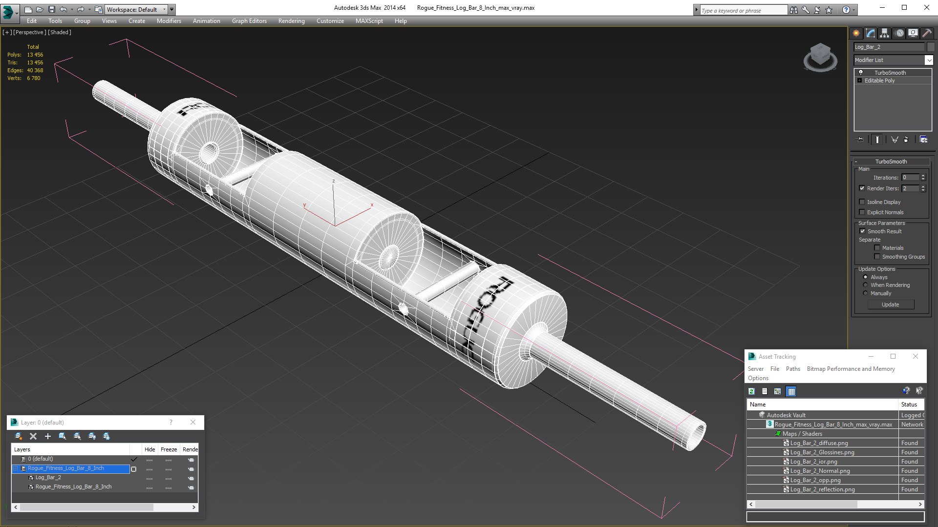Click the Asset Tracking refresh icon
The height and width of the screenshot is (527, 938).
tap(752, 391)
